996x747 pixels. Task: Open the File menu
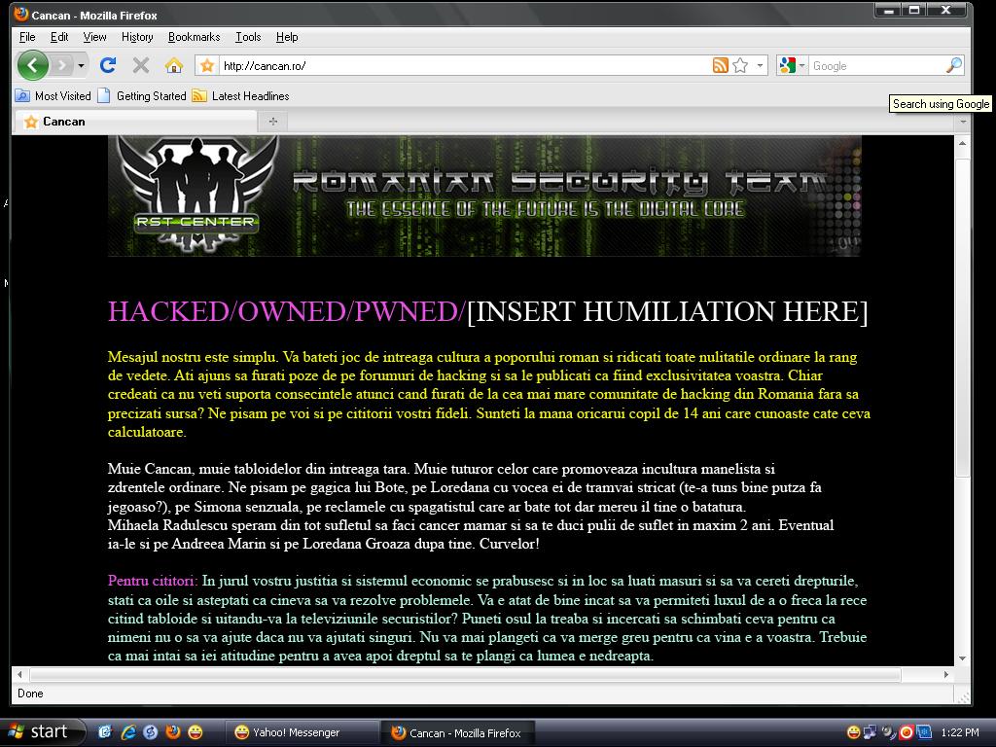pos(27,37)
